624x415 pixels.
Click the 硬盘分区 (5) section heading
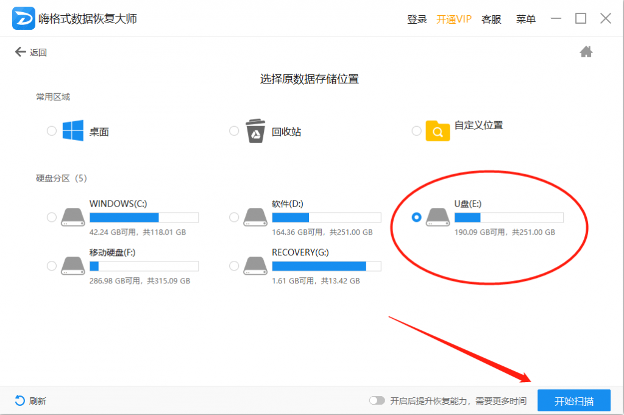tap(62, 179)
